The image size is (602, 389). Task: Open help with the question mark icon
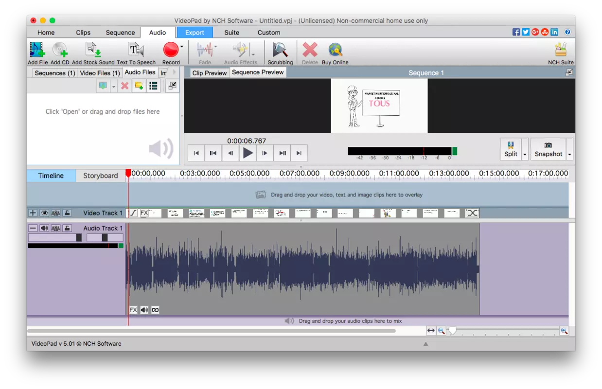coord(567,32)
